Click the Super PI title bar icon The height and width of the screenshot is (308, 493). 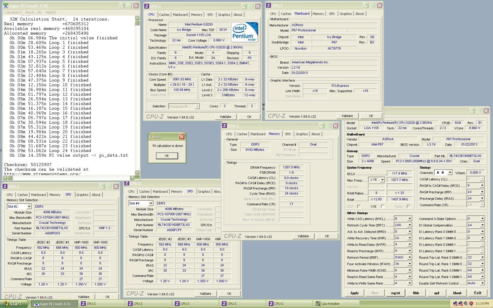[x=6, y=6]
